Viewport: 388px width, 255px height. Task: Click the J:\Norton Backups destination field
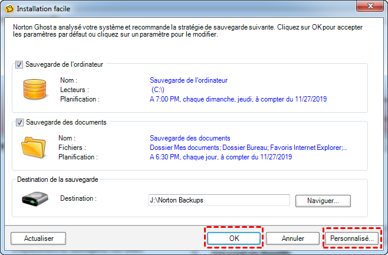tap(219, 200)
